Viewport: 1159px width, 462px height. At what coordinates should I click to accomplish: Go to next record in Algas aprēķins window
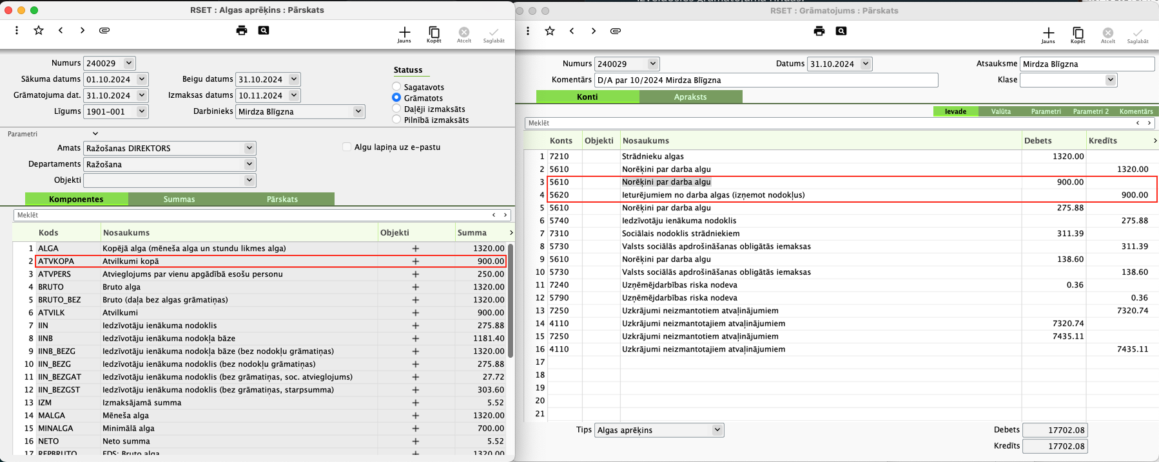[x=82, y=30]
